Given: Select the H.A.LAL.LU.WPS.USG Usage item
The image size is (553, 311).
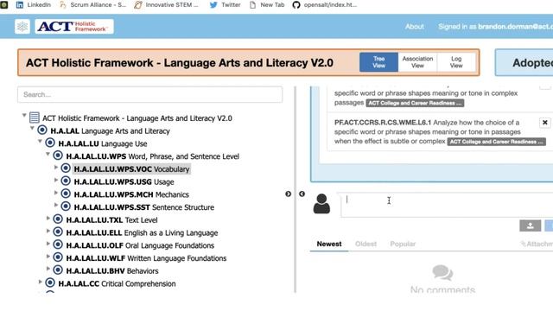Looking at the screenshot, I should tap(124, 182).
